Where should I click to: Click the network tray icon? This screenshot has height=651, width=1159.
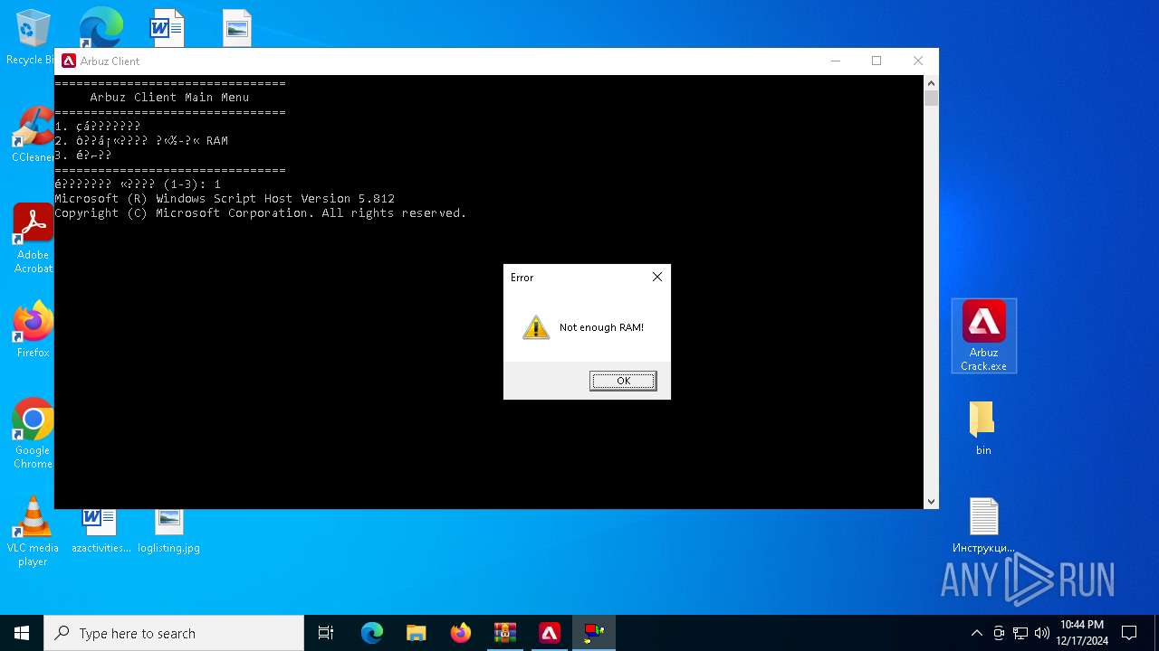coord(1020,633)
